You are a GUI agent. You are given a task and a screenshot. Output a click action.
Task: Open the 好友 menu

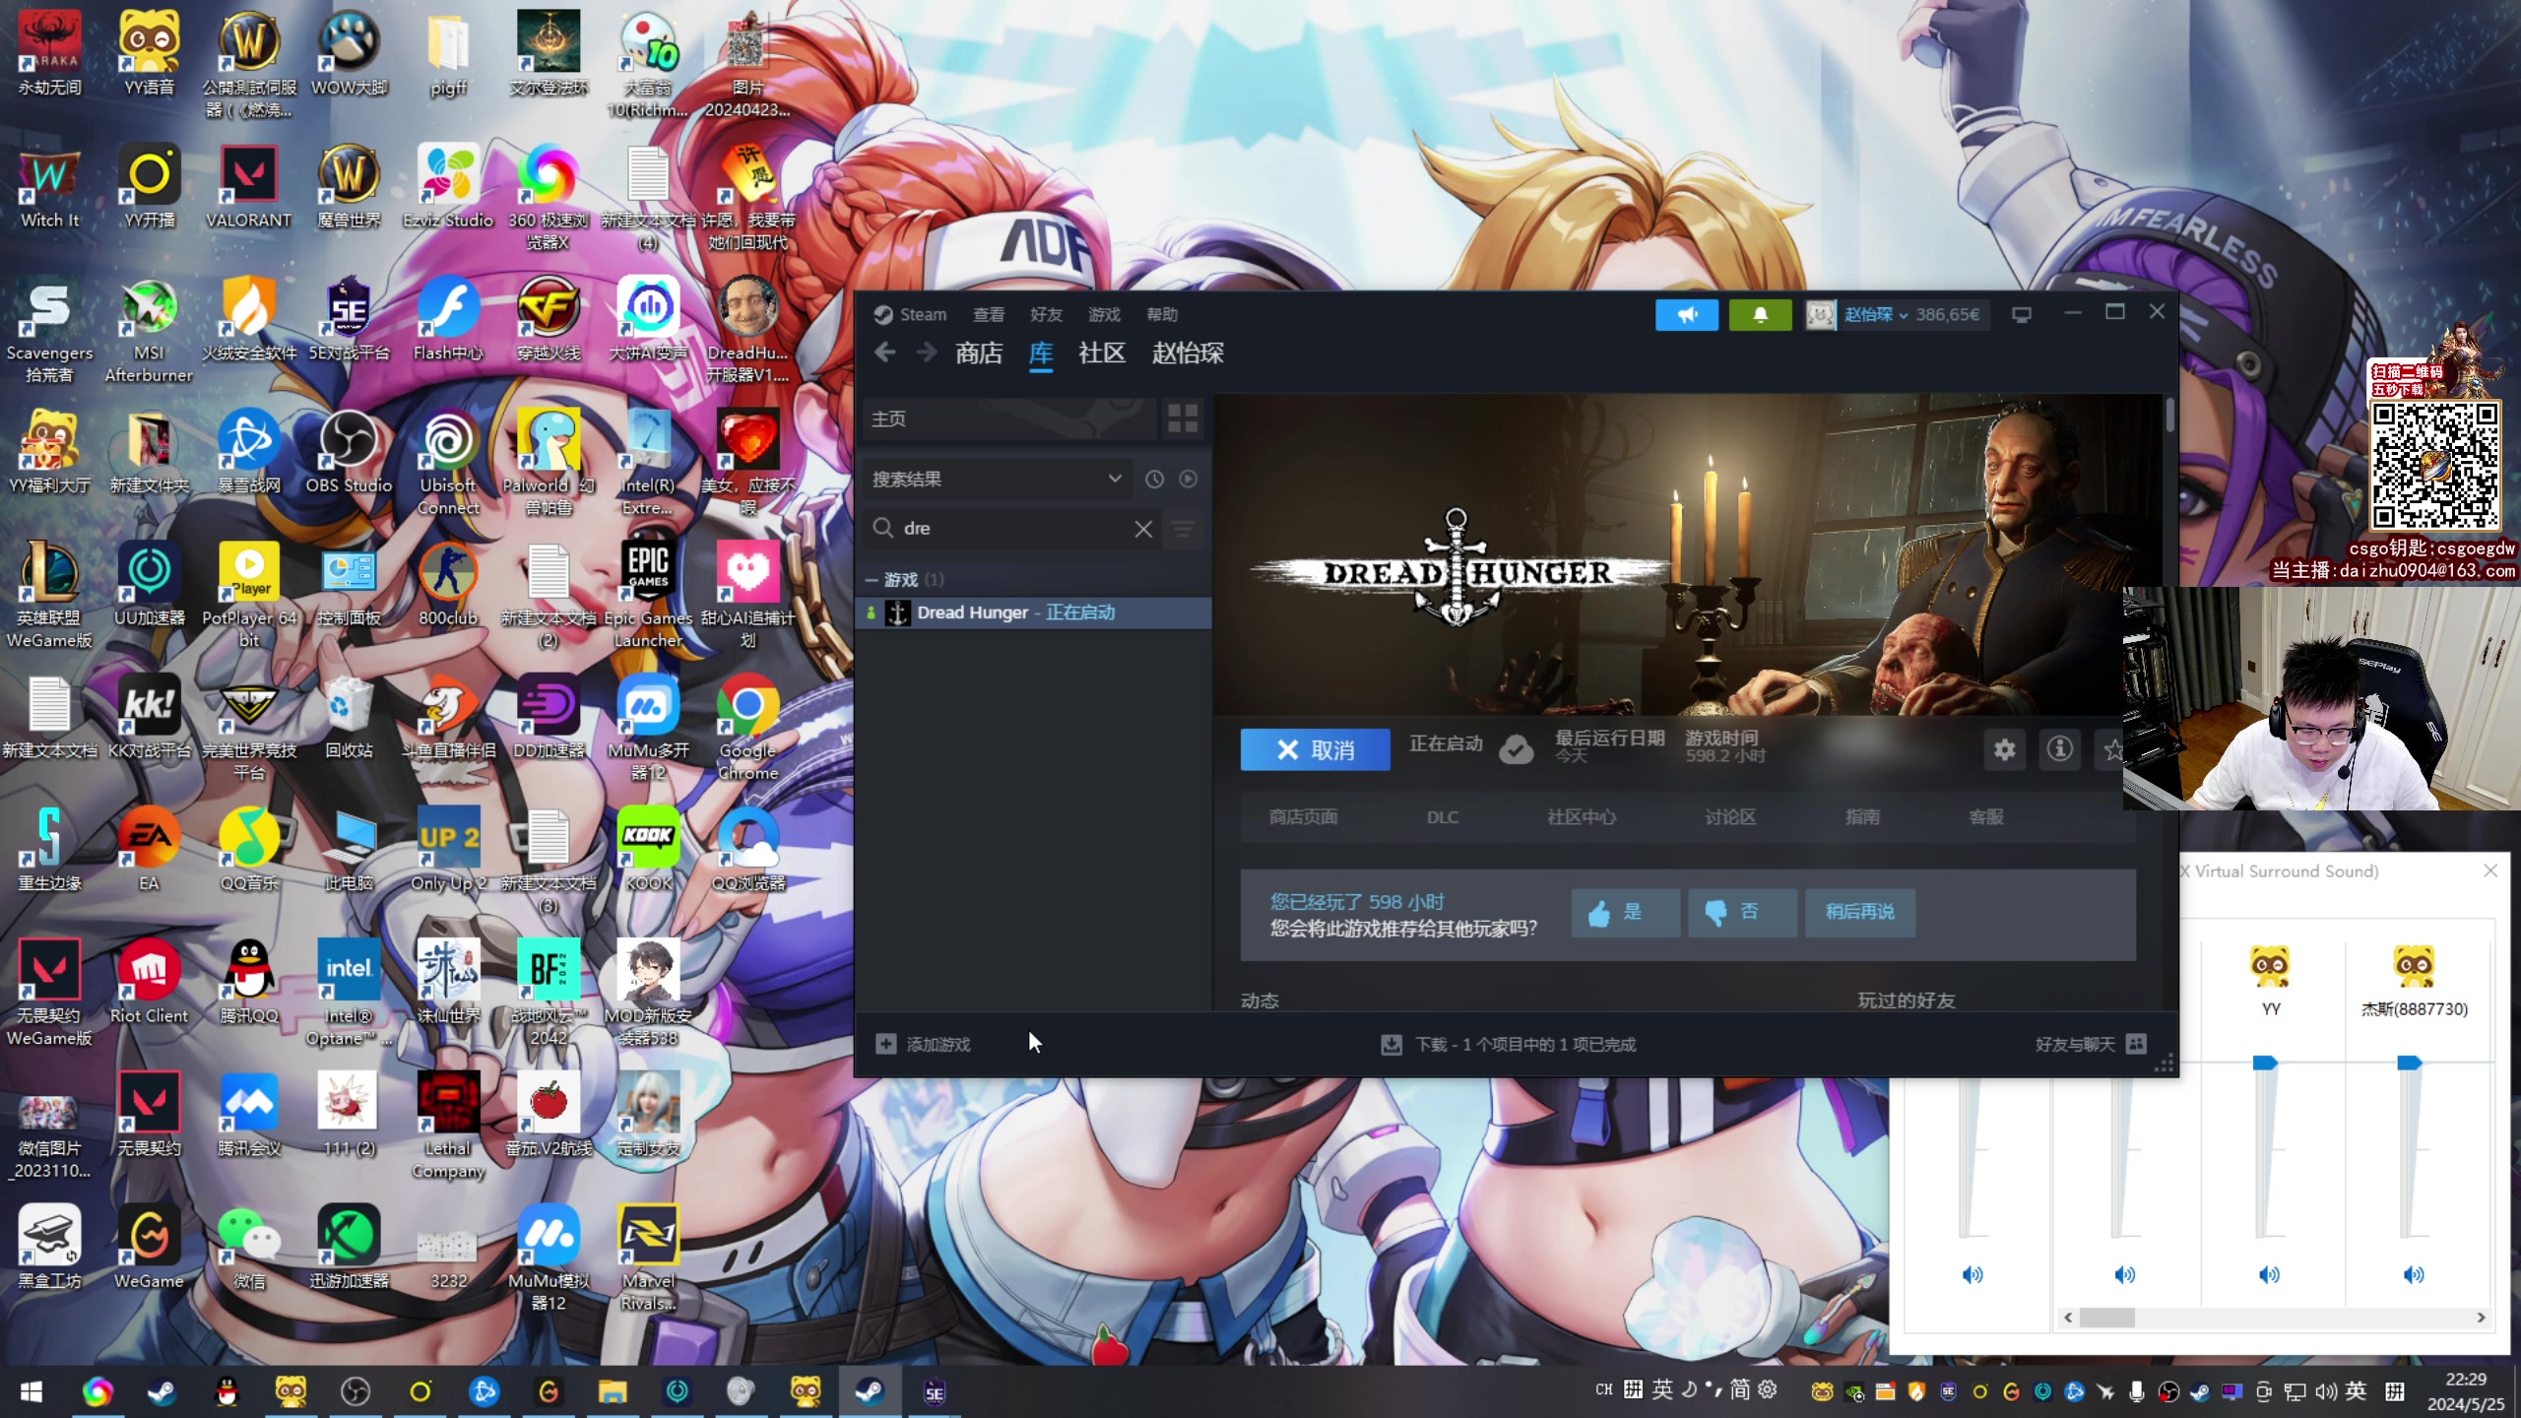[1045, 314]
